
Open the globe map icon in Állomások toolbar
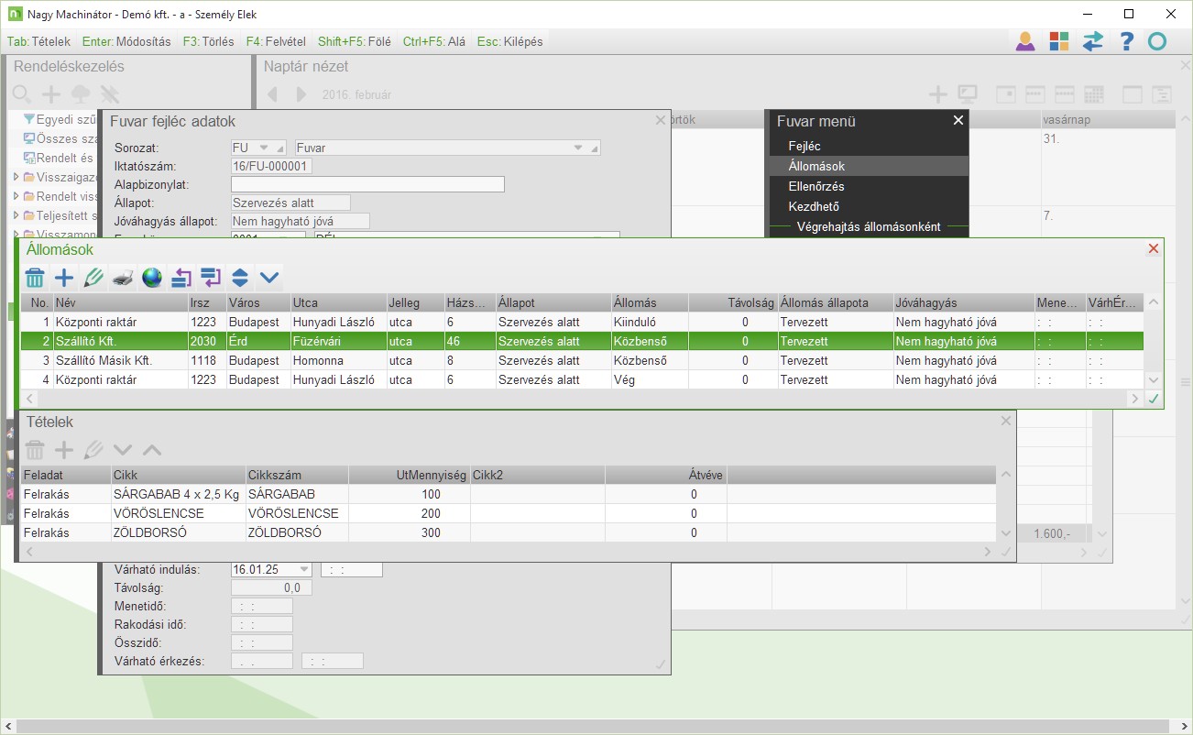[x=152, y=278]
